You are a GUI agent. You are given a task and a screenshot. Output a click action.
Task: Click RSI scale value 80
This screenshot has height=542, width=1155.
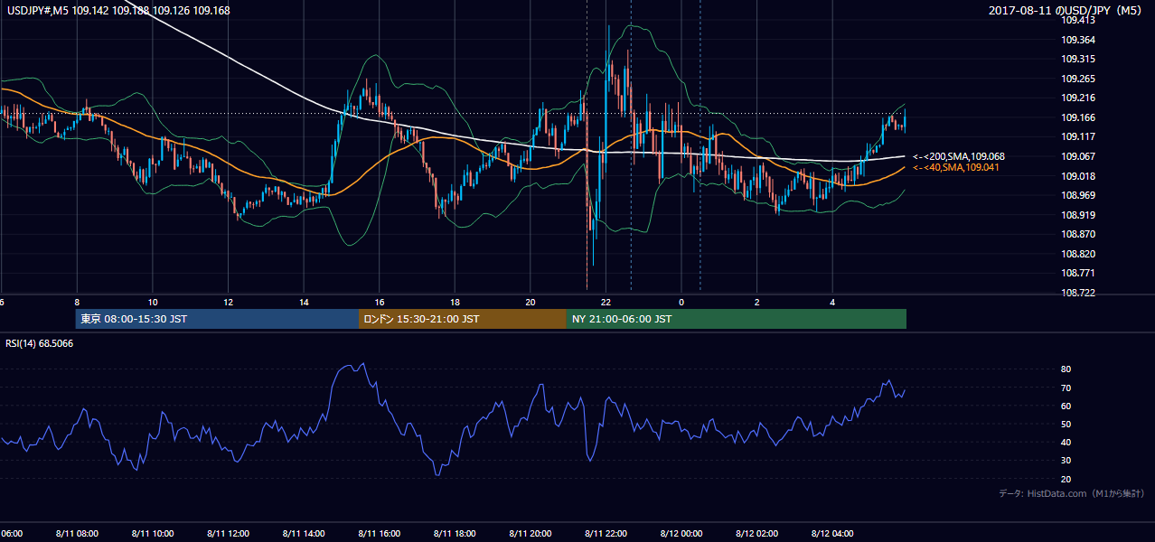(x=1066, y=369)
